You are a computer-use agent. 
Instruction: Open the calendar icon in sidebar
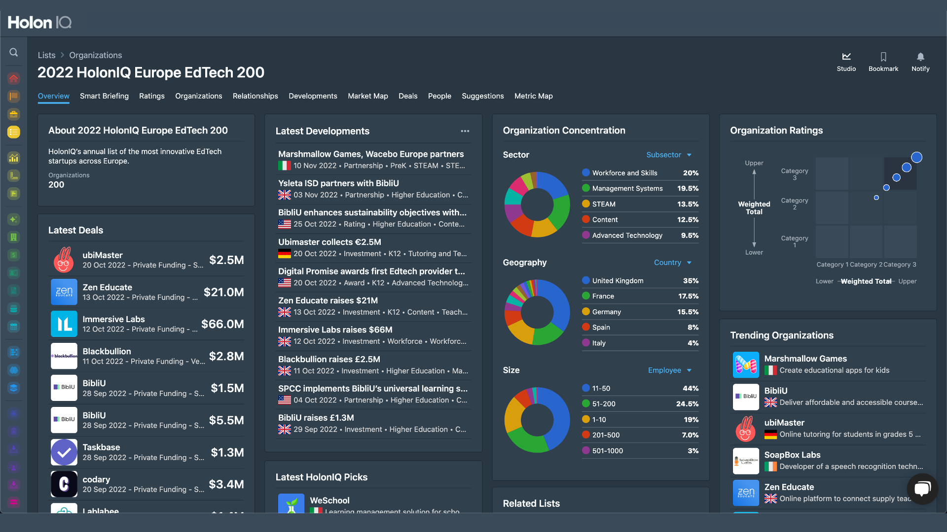(x=14, y=327)
